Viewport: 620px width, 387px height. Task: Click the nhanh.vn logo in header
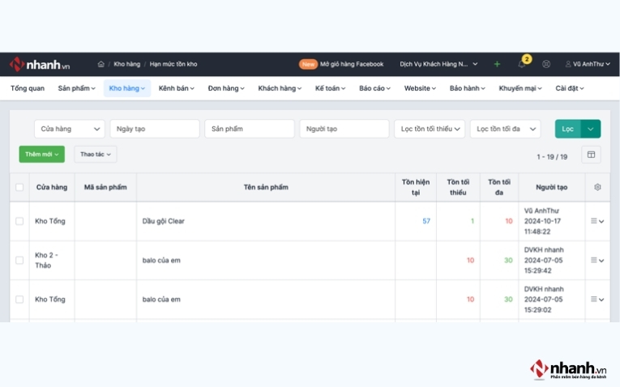pyautogui.click(x=40, y=65)
